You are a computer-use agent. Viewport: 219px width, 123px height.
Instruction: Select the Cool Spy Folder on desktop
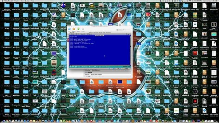pyautogui.click(x=26, y=5)
